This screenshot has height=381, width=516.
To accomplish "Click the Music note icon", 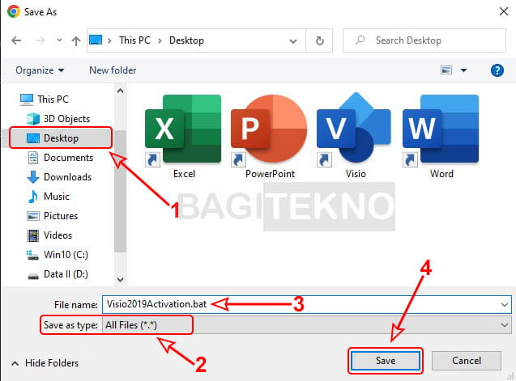I will point(32,197).
